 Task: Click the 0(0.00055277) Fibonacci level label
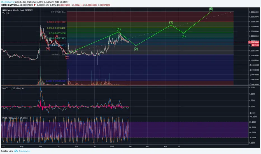(59, 12)
